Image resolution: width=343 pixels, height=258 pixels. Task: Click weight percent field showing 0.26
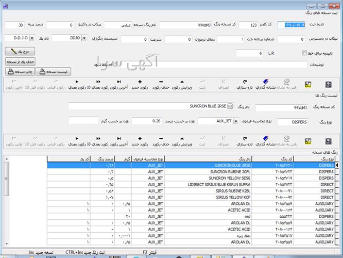pos(147,121)
